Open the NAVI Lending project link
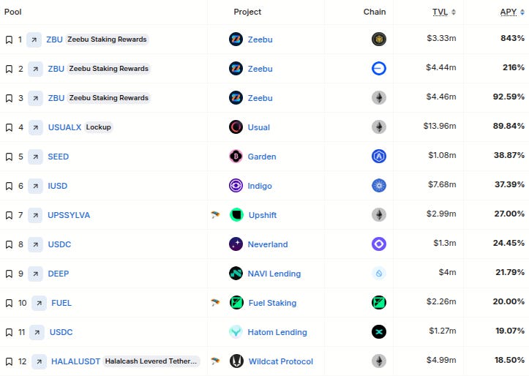The height and width of the screenshot is (376, 529). [x=274, y=274]
